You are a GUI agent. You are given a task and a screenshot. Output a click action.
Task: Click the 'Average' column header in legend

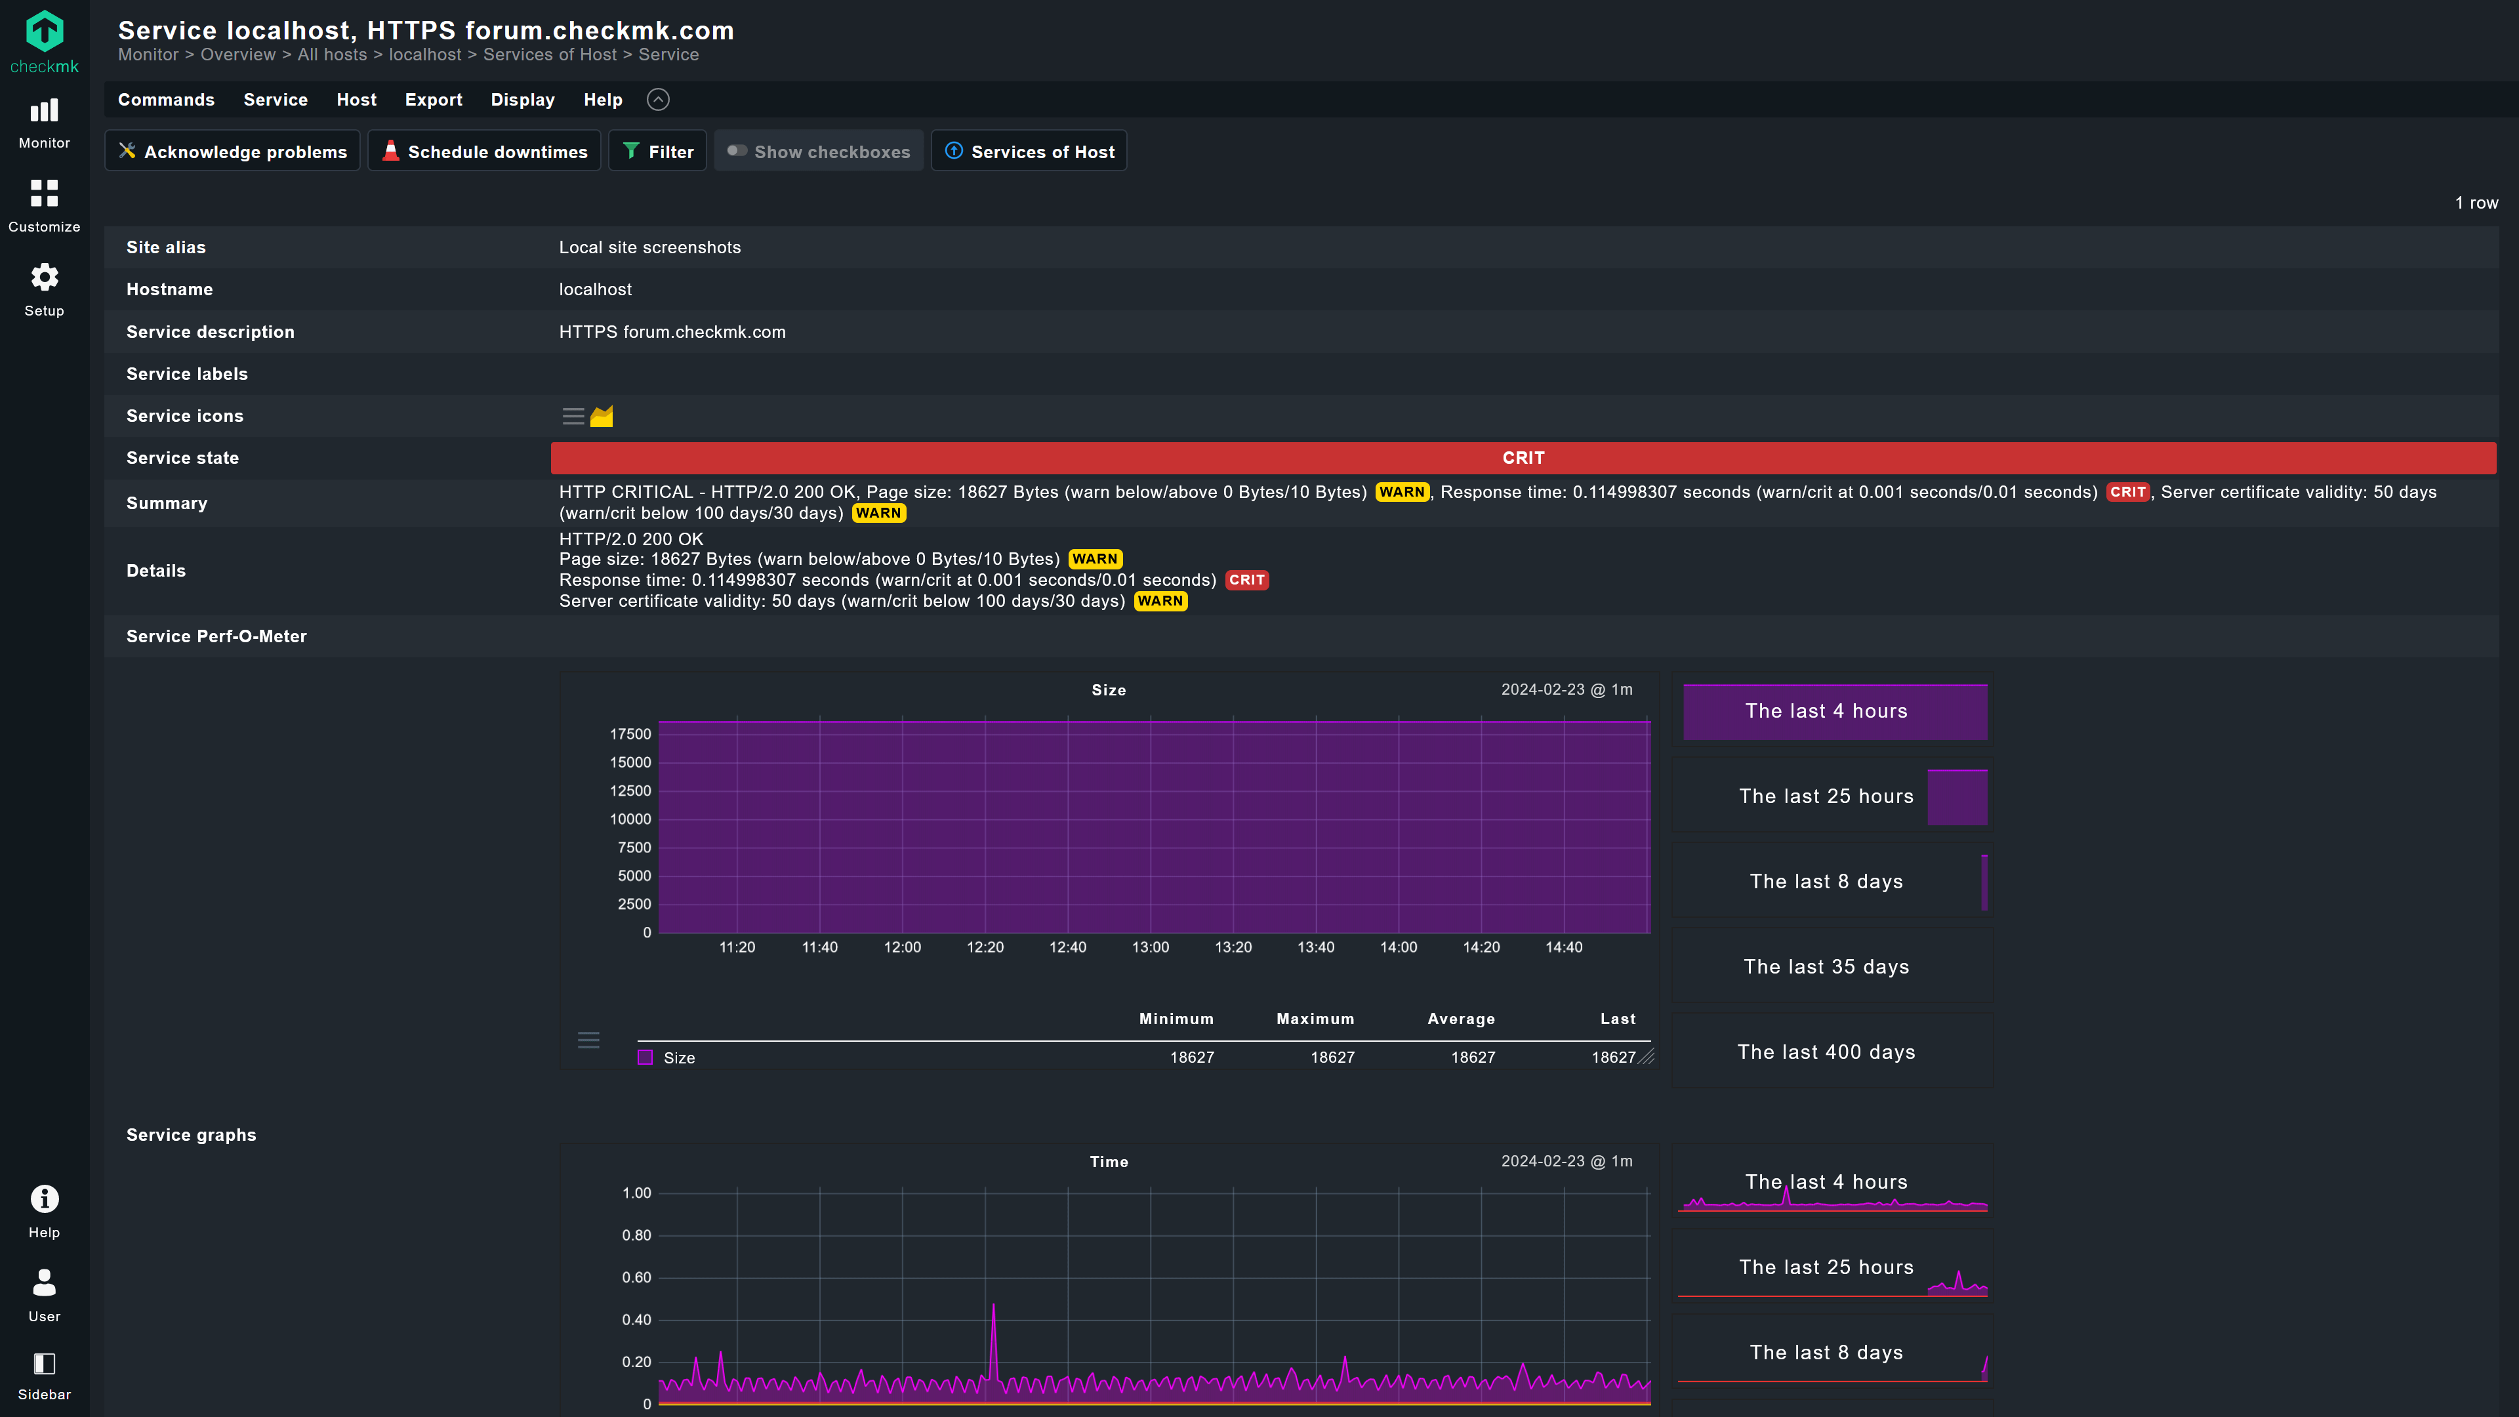click(x=1461, y=1019)
